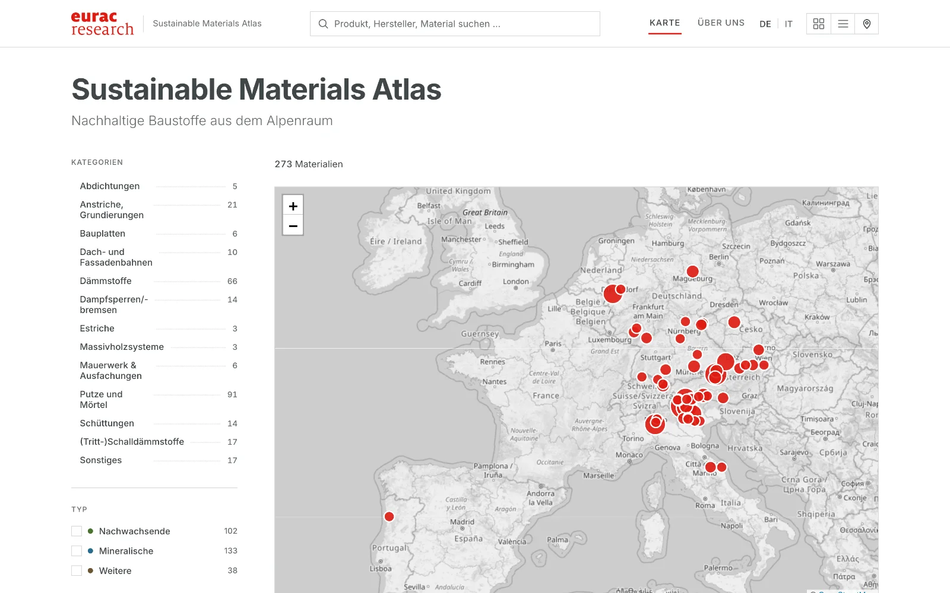
Task: Click the red marker in Portugal
Action: point(389,517)
